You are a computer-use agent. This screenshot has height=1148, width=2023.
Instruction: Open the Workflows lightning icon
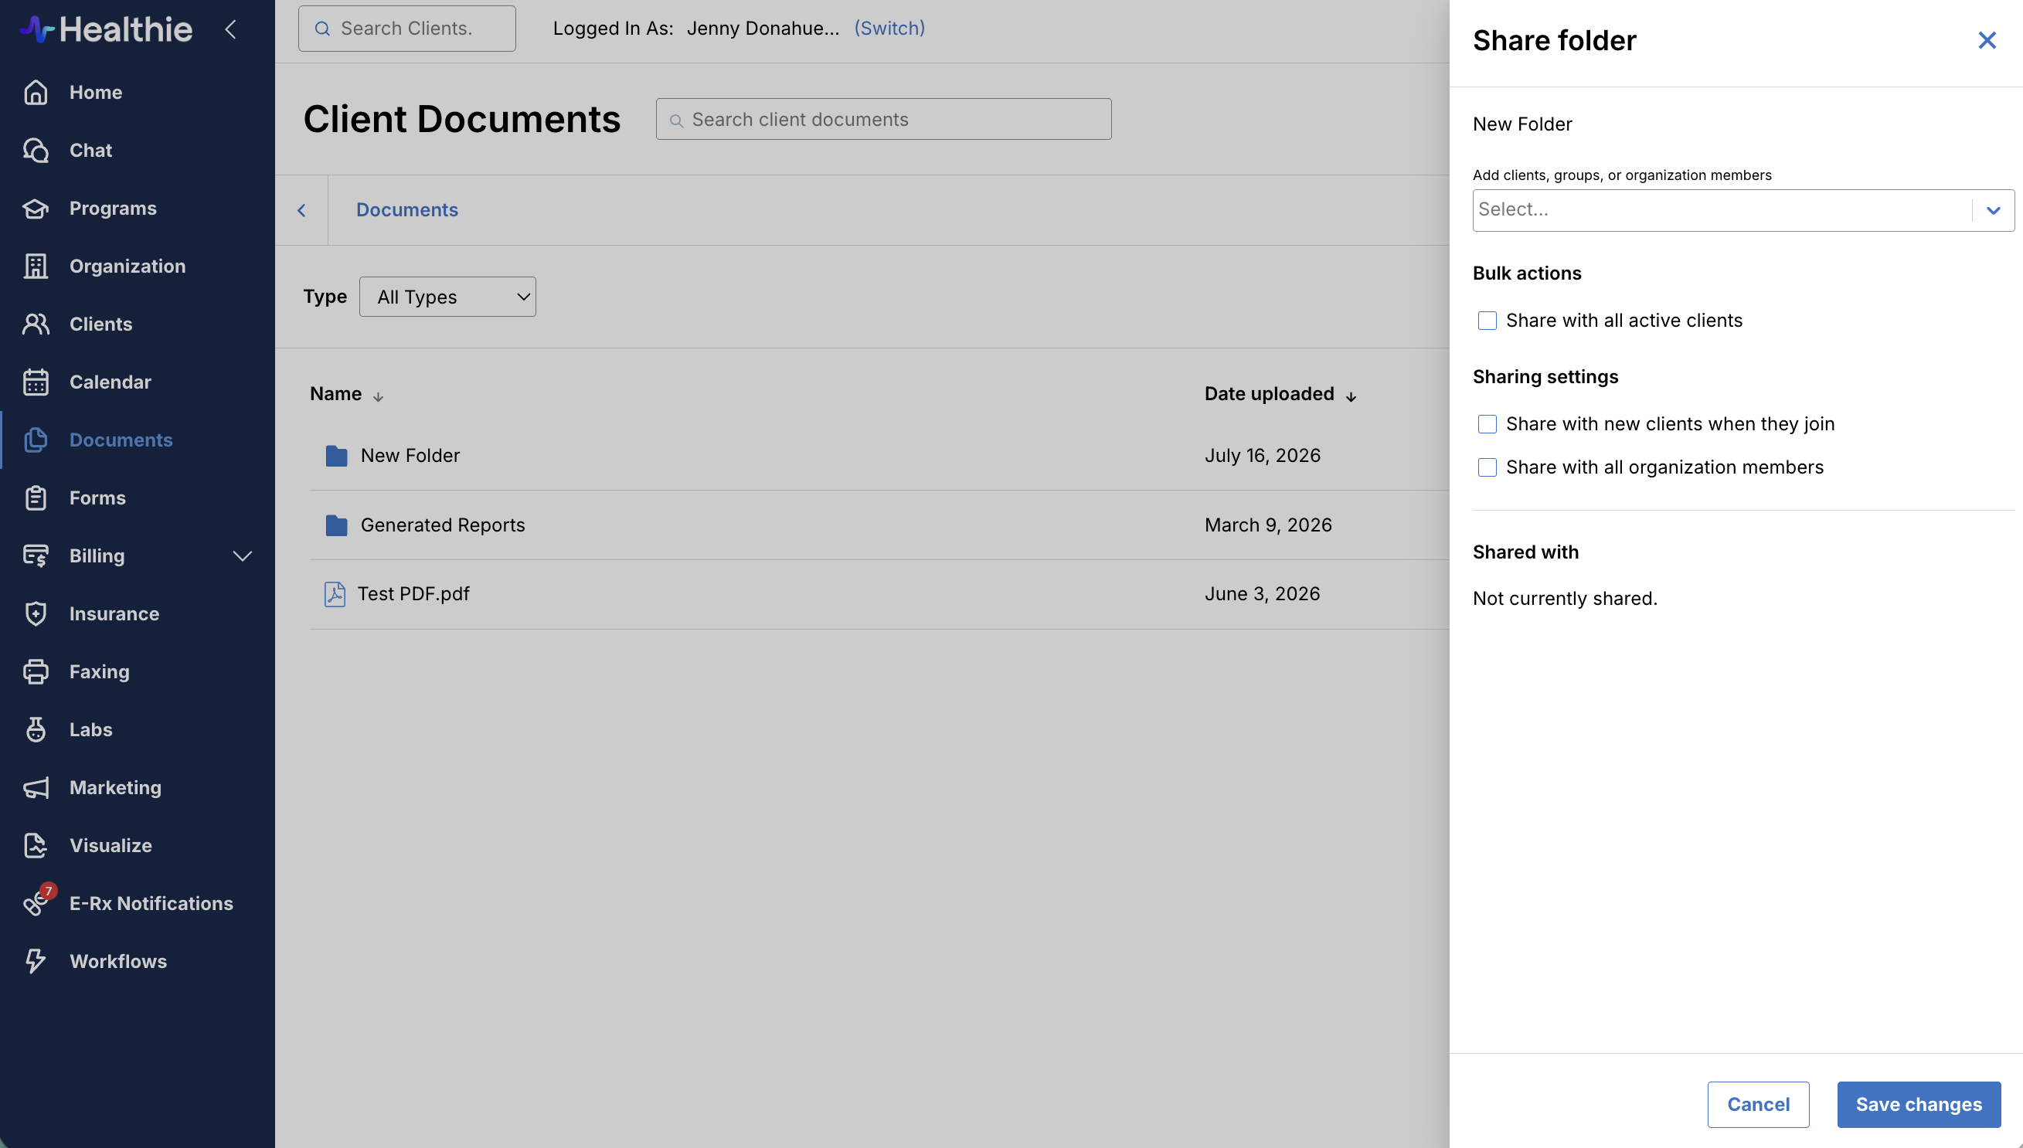[x=36, y=961]
